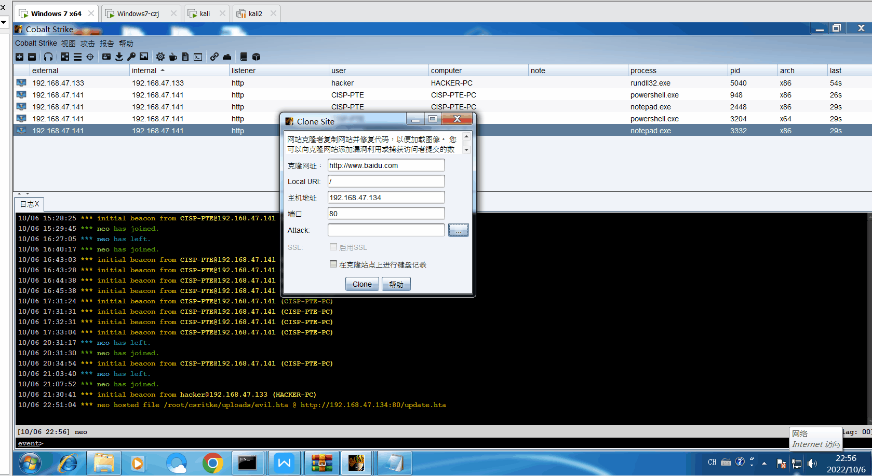Select beacon row with pid 948

tap(442, 95)
